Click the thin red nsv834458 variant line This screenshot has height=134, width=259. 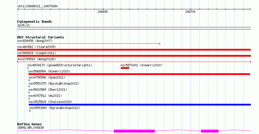89,44
